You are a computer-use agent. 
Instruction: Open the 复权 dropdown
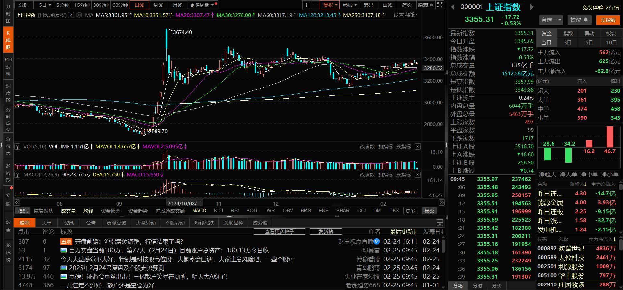click(330, 5)
